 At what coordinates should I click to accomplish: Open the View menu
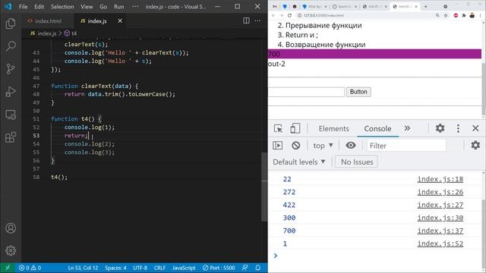(x=87, y=7)
